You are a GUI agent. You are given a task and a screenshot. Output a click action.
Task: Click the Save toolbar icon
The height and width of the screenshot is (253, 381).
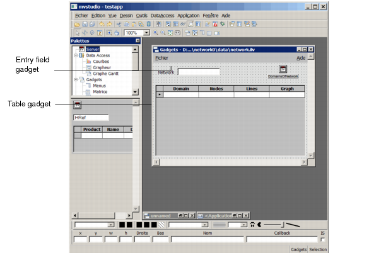[84, 23]
